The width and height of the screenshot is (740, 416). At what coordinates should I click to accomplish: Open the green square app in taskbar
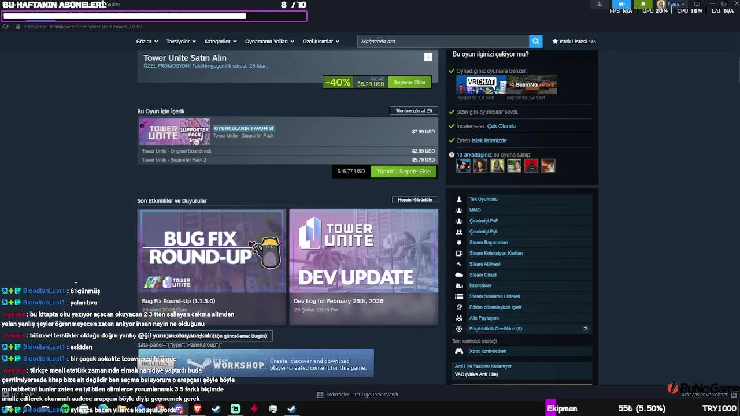[235, 409]
